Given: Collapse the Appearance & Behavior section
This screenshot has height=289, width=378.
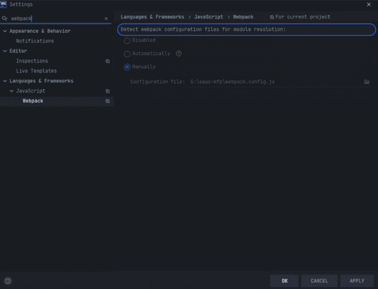Looking at the screenshot, I should (x=5, y=31).
